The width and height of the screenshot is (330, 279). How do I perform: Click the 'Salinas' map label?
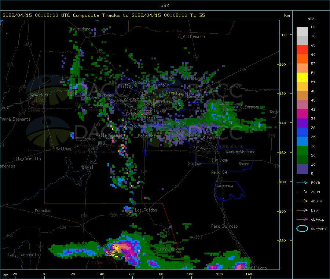point(63,149)
